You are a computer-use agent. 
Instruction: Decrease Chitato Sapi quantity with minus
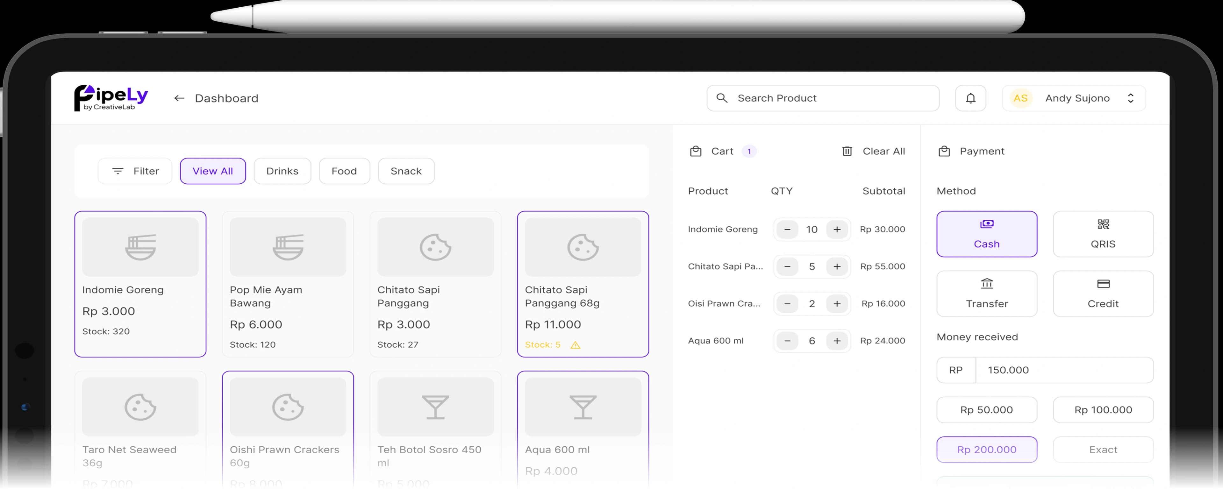(x=787, y=266)
